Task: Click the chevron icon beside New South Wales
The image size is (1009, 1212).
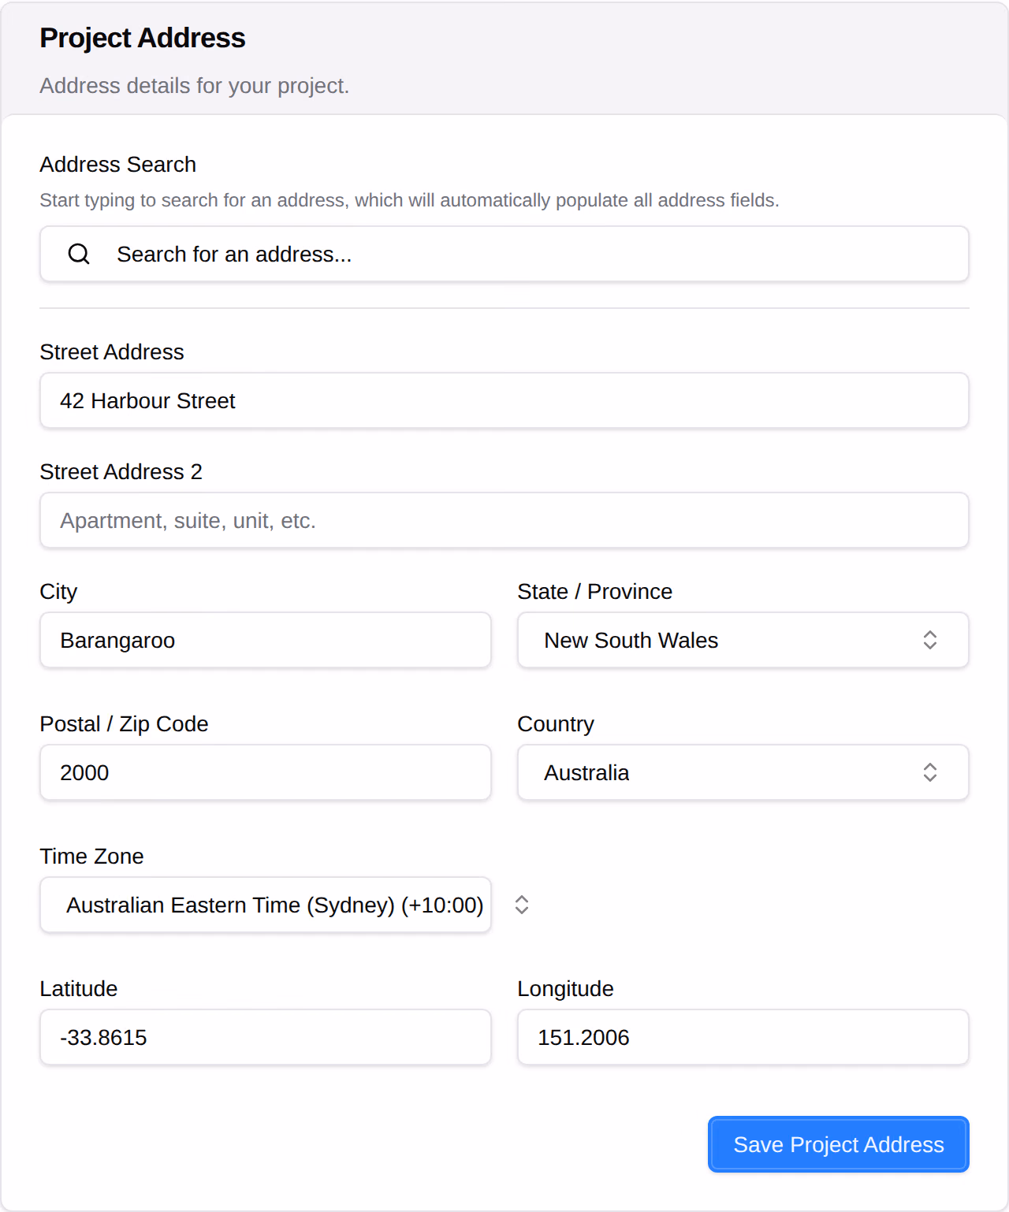Action: pos(930,640)
